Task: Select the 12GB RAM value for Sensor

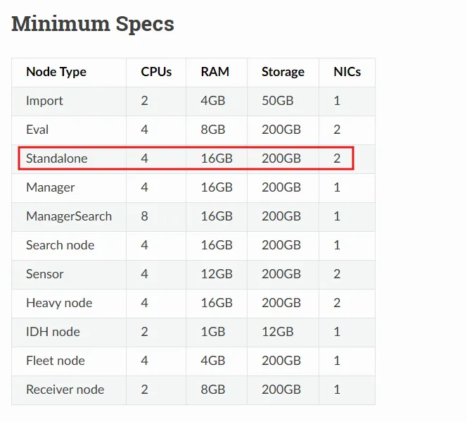Action: [x=216, y=274]
